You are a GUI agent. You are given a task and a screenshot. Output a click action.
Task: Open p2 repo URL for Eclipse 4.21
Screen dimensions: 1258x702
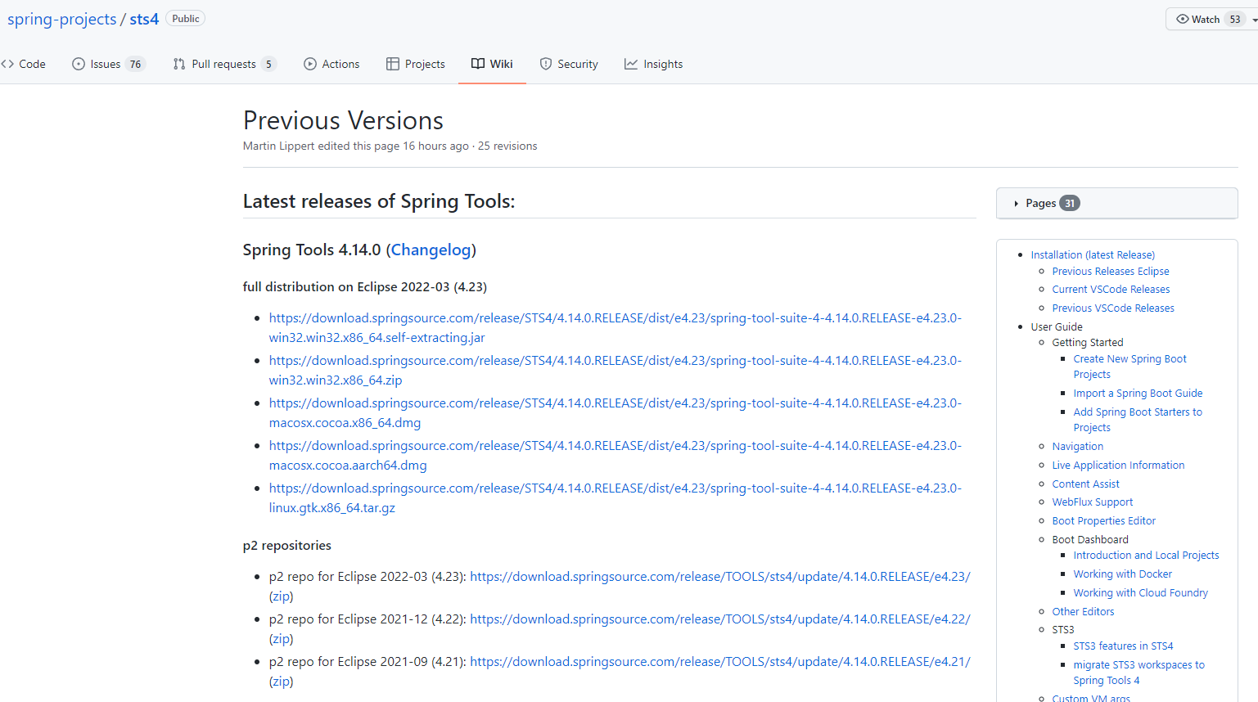click(720, 661)
